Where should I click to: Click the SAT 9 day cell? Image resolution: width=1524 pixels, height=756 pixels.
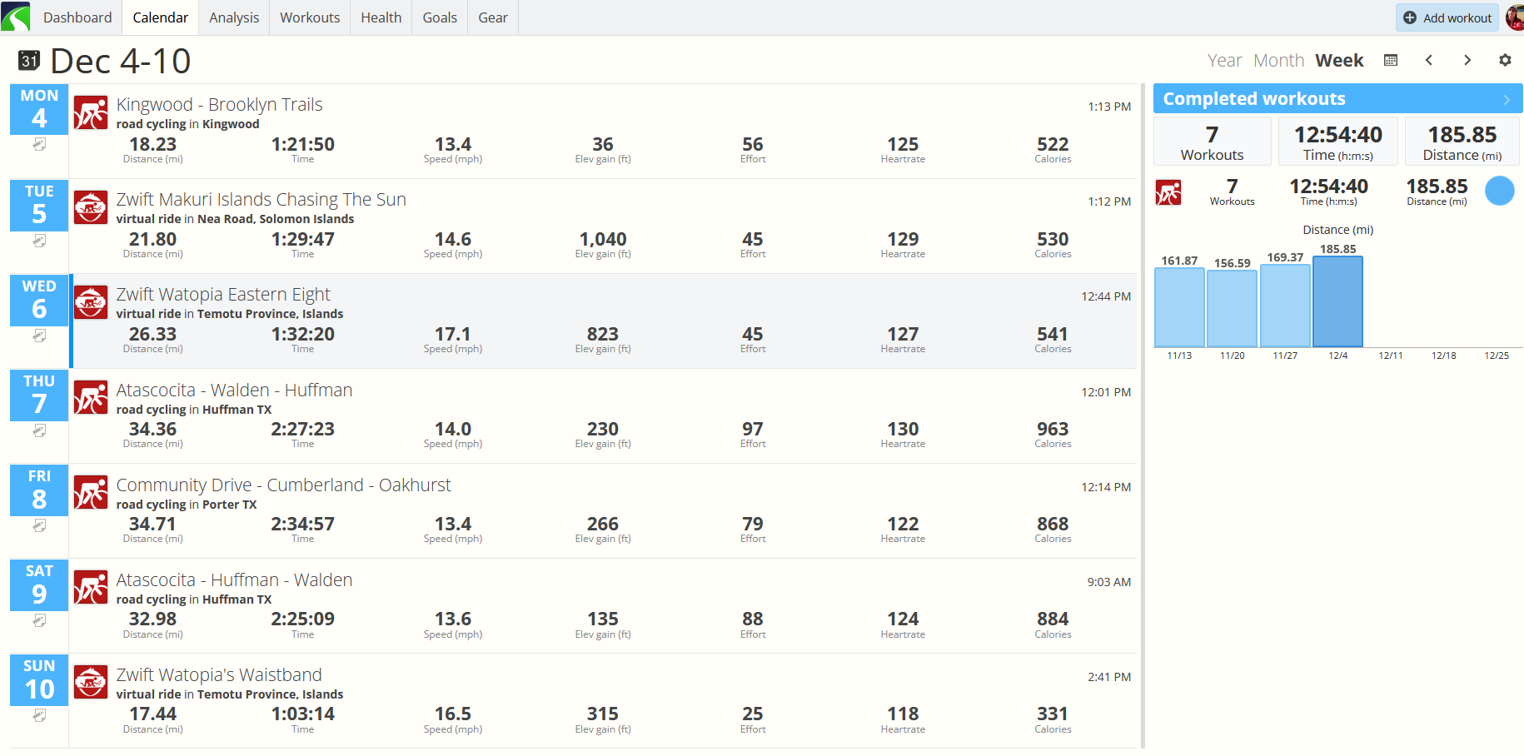coord(39,584)
